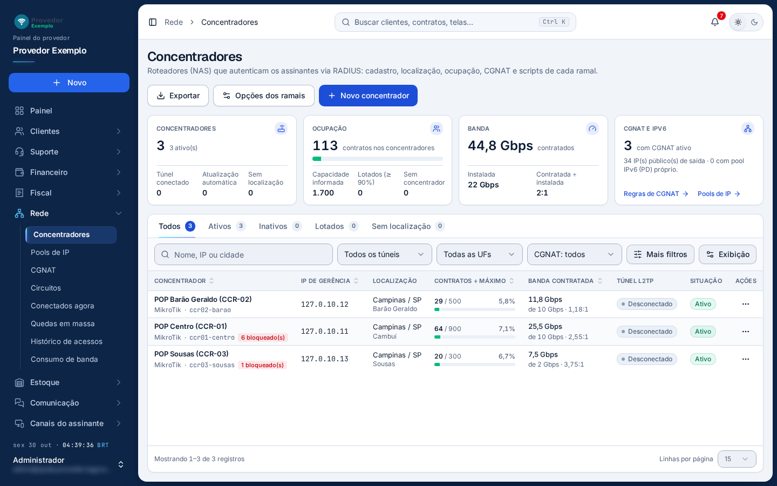
Task: Click the Exportar button
Action: pyautogui.click(x=178, y=96)
